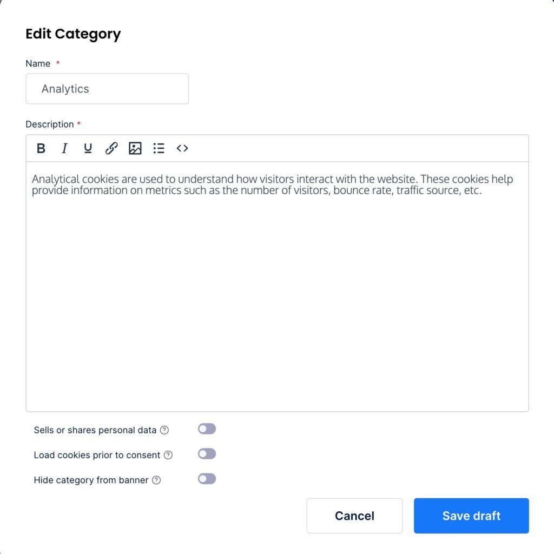Enable Sells or shares personal data toggle
The height and width of the screenshot is (554, 554).
(207, 429)
